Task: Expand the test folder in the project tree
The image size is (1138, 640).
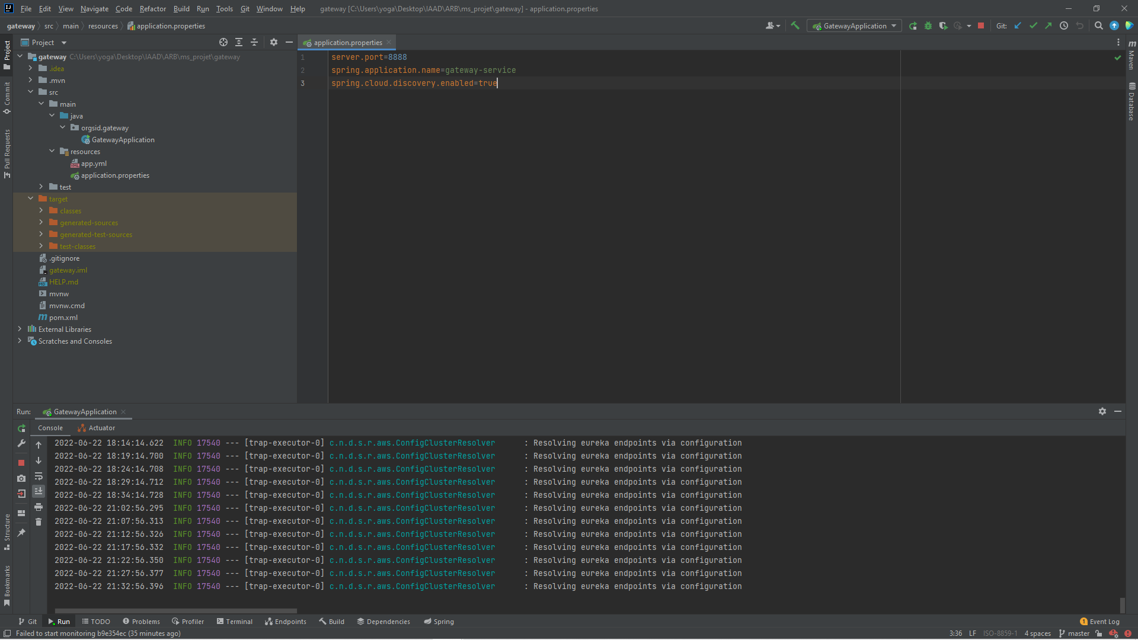Action: 41,187
